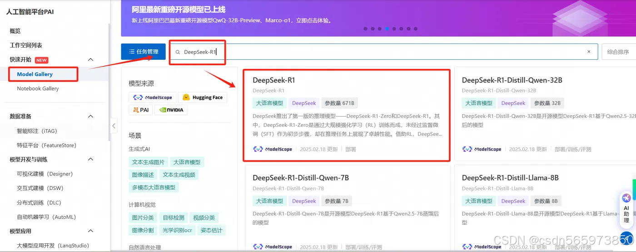The width and height of the screenshot is (636, 252).
Task: Filter by ModelScope model source
Action: click(152, 97)
